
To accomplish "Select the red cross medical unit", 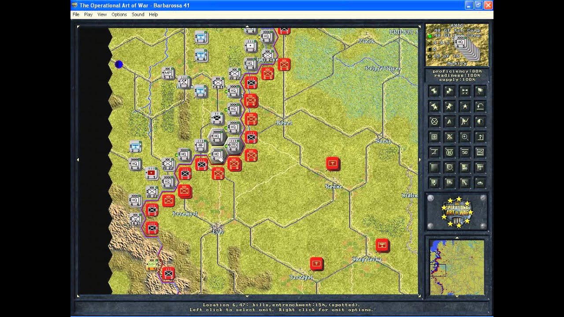I will (x=152, y=173).
